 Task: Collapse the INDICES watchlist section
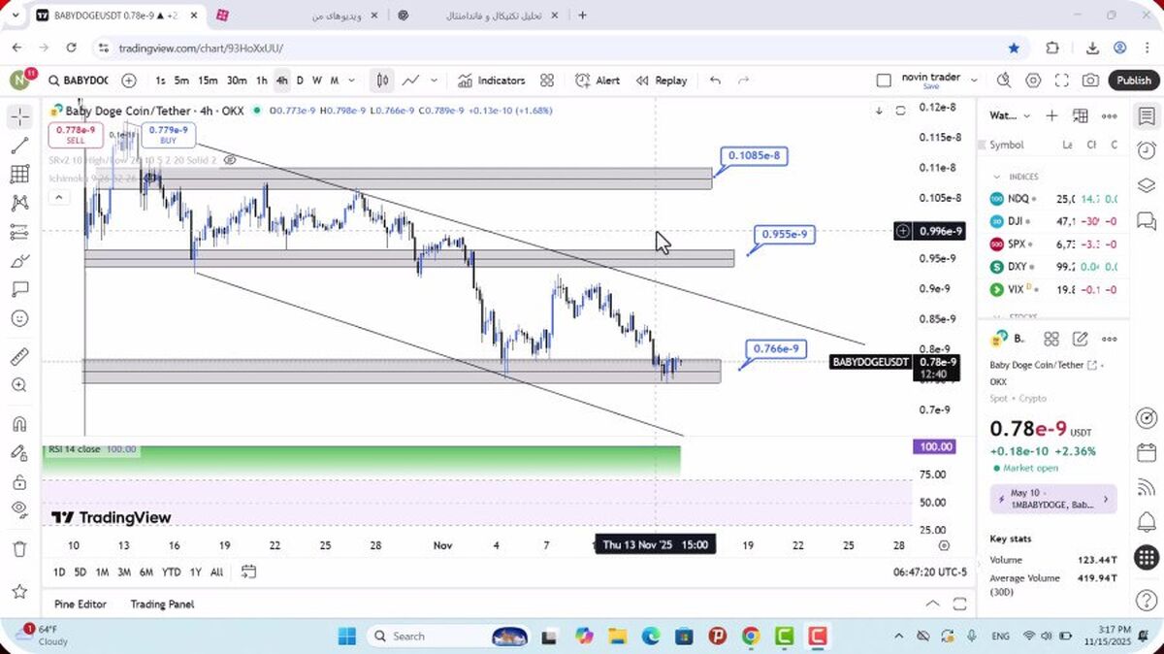pos(997,177)
